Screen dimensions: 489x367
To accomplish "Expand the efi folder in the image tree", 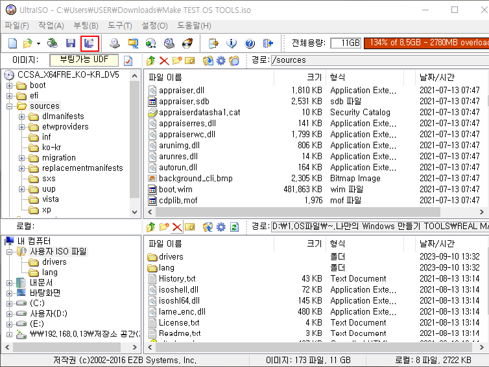I will pos(9,96).
